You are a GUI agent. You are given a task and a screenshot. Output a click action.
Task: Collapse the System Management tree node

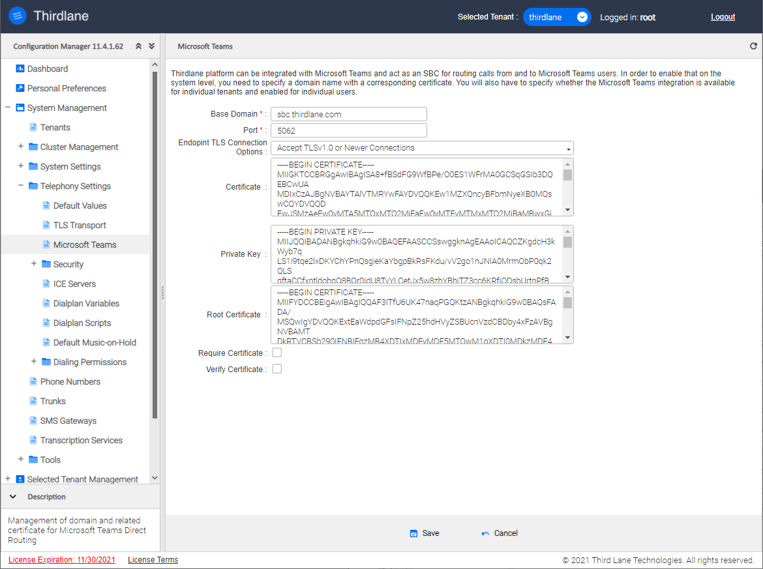(7, 107)
